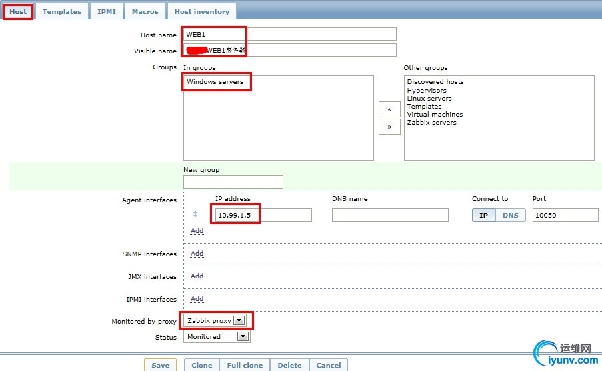
Task: Click the Host name field containing WEB1
Action: click(290, 34)
